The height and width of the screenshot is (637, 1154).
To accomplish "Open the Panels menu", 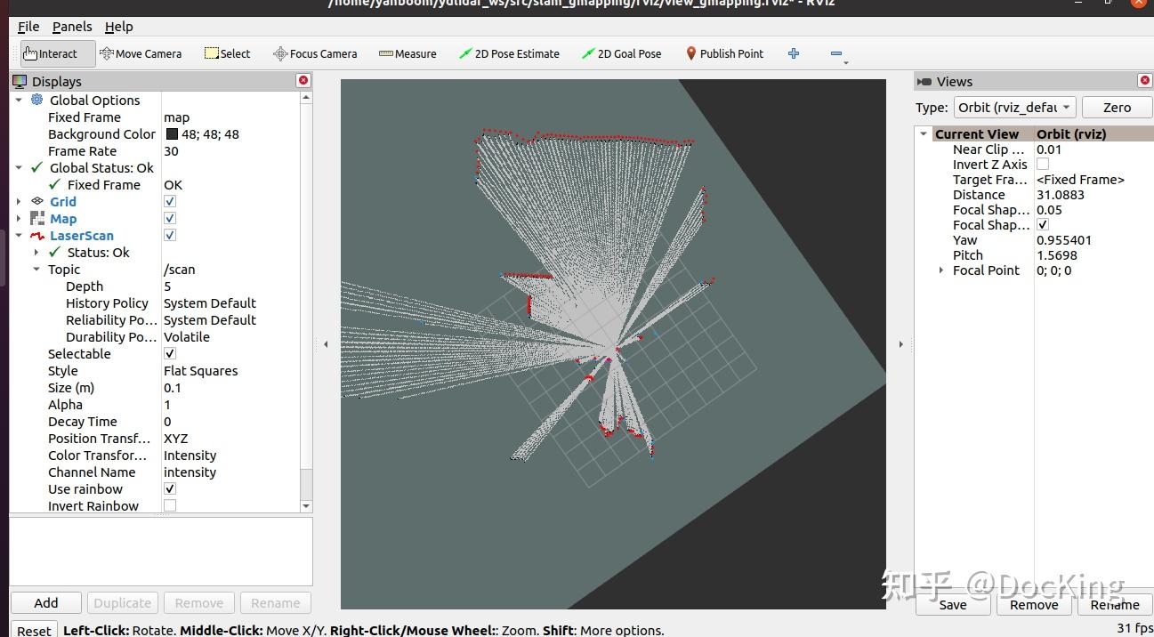I will pos(72,27).
